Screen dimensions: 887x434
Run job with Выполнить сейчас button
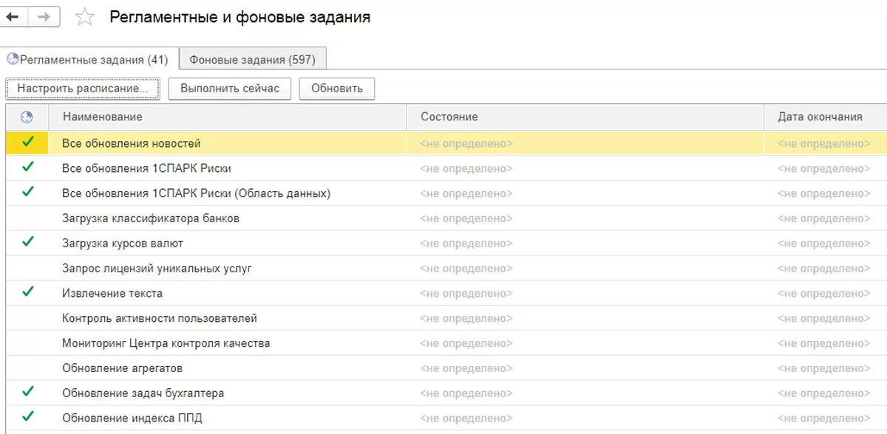230,89
